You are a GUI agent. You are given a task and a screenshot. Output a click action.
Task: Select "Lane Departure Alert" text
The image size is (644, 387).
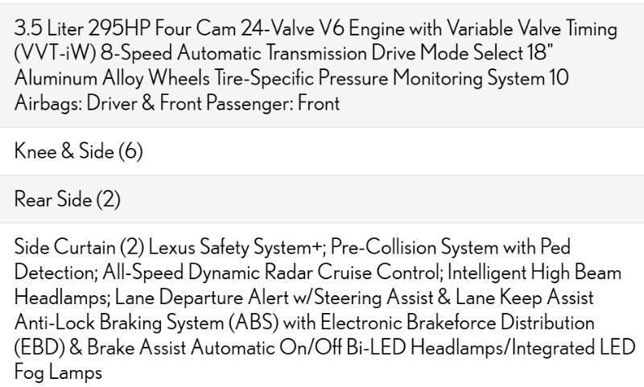(x=190, y=298)
